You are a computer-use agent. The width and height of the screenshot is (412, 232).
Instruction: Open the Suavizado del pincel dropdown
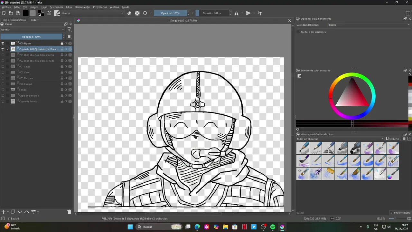(x=369, y=25)
